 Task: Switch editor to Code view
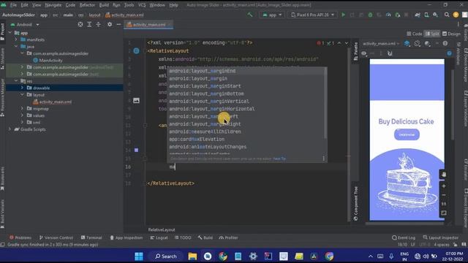click(415, 34)
